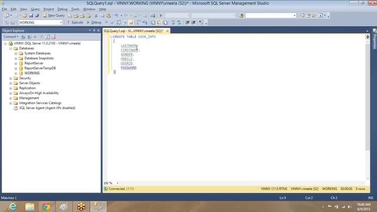Click the Execute button
Viewport: 377px width, 212px height.
point(75,22)
